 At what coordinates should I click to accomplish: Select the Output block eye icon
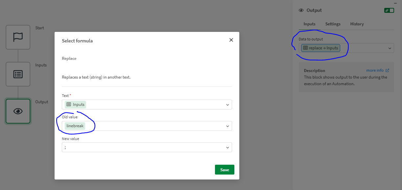18,111
